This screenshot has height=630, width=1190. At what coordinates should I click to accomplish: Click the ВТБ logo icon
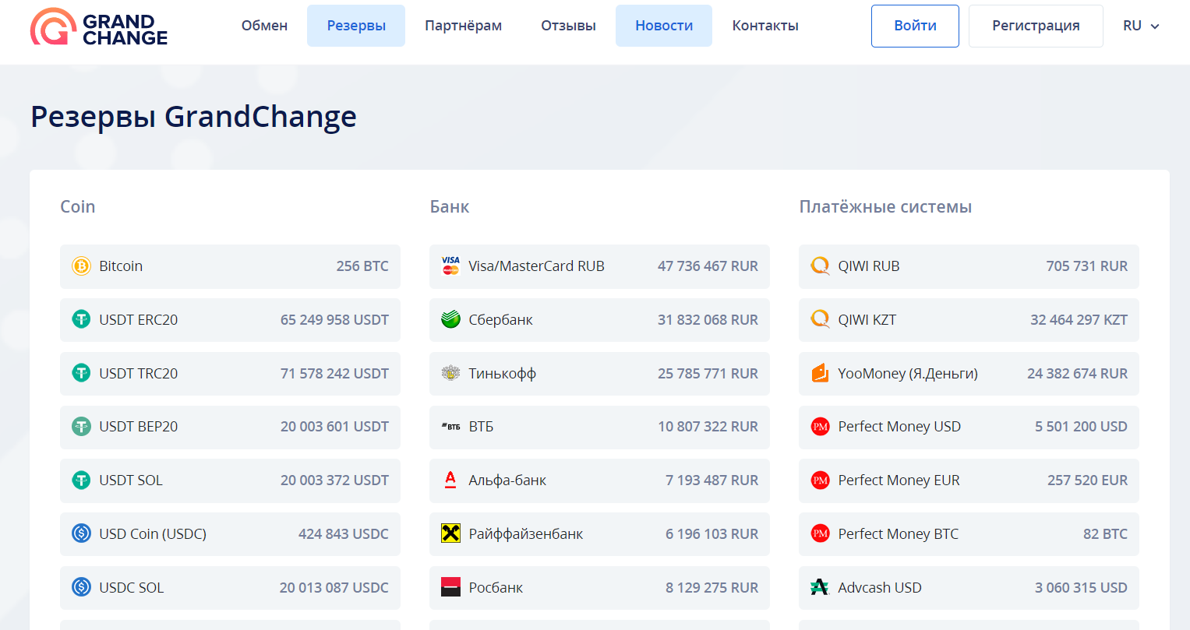pyautogui.click(x=450, y=427)
